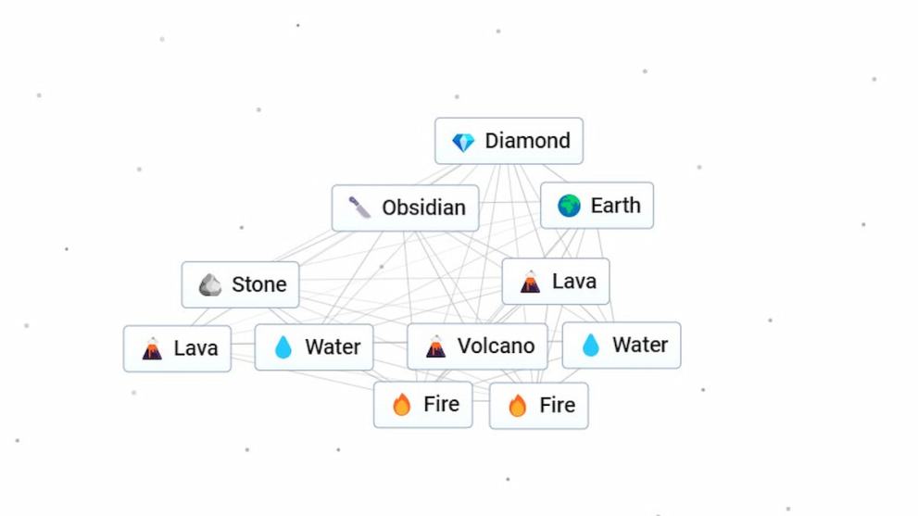Click the Lava text beneath the Earth element
The width and height of the screenshot is (918, 516).
click(573, 281)
